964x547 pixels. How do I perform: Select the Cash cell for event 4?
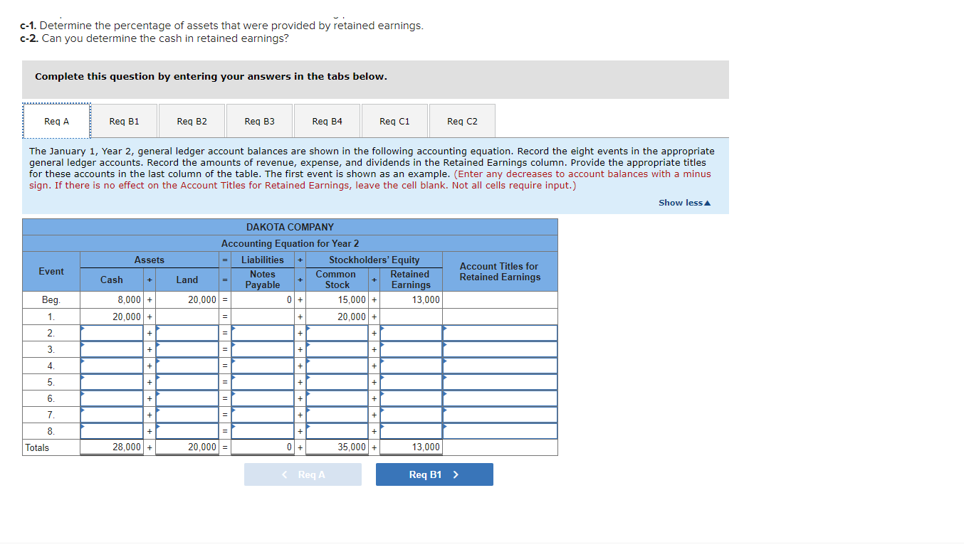(x=112, y=366)
